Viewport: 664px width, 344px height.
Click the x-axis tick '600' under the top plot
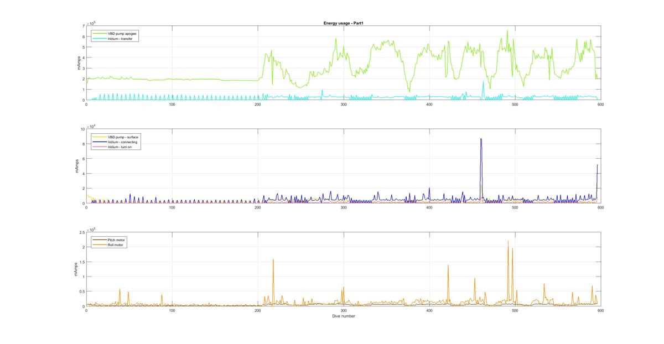(x=600, y=104)
